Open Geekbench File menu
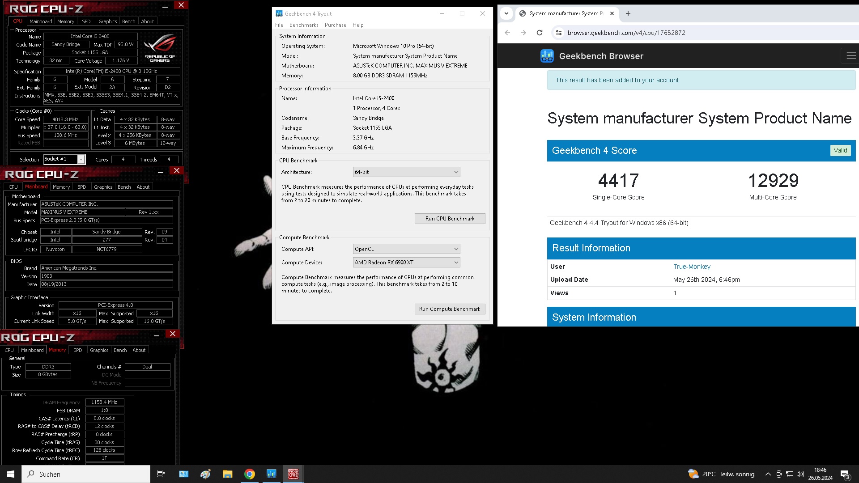Screen dimensions: 859x483 279,25
